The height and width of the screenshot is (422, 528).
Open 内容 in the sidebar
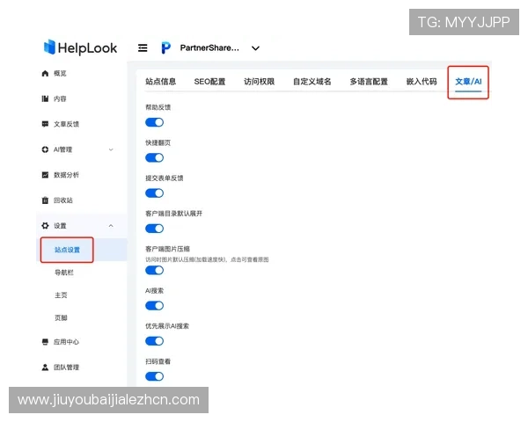point(60,98)
